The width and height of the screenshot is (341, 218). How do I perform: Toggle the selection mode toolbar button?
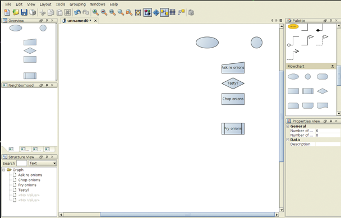[x=148, y=12]
